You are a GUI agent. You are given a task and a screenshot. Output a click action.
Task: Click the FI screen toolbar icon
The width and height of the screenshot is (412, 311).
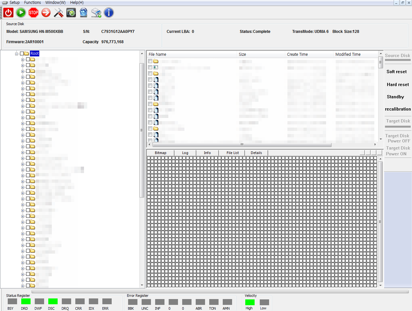point(71,13)
